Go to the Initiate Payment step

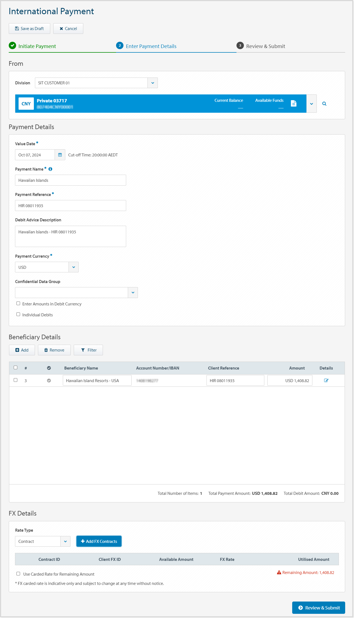(37, 46)
